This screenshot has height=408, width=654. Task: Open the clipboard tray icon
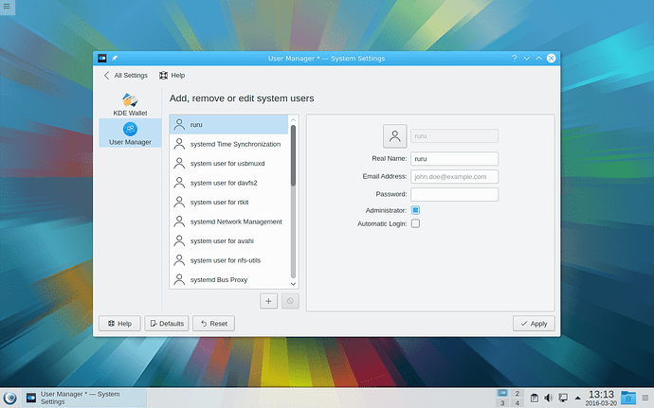click(534, 398)
